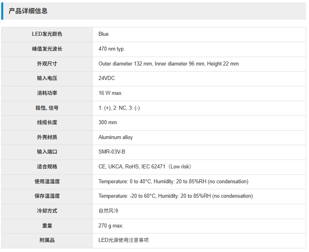Screen dimensions: 309x252
Task: Select the 重量 label
Action: click(47, 225)
